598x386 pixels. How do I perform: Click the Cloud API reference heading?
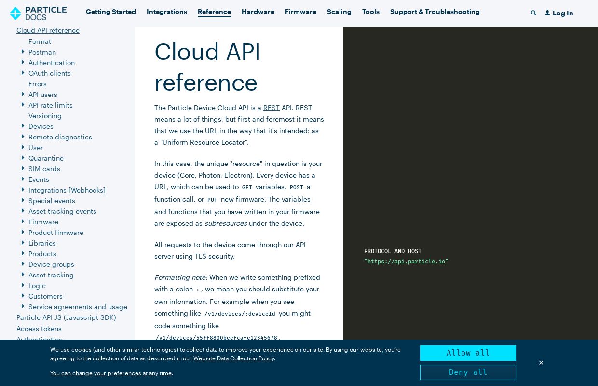pyautogui.click(x=207, y=67)
